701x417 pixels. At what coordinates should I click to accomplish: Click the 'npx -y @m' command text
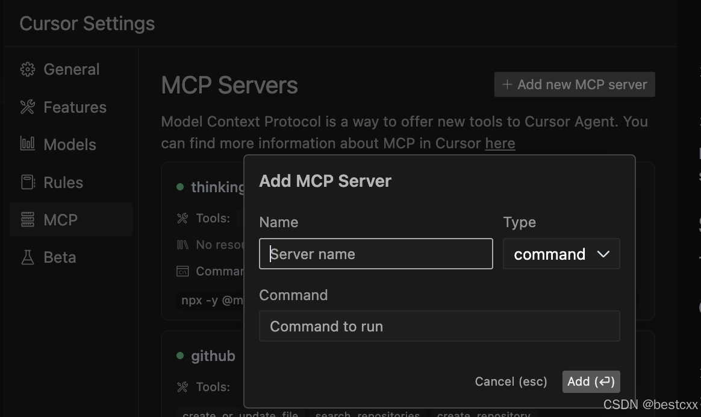point(213,299)
